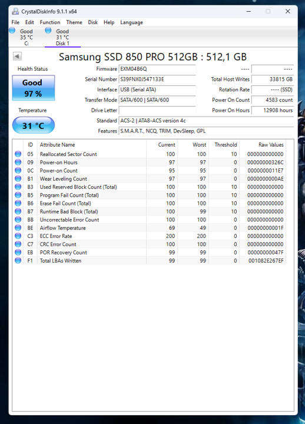Click raw value 0000000011E7
The height and width of the screenshot is (424, 305).
[266, 170]
